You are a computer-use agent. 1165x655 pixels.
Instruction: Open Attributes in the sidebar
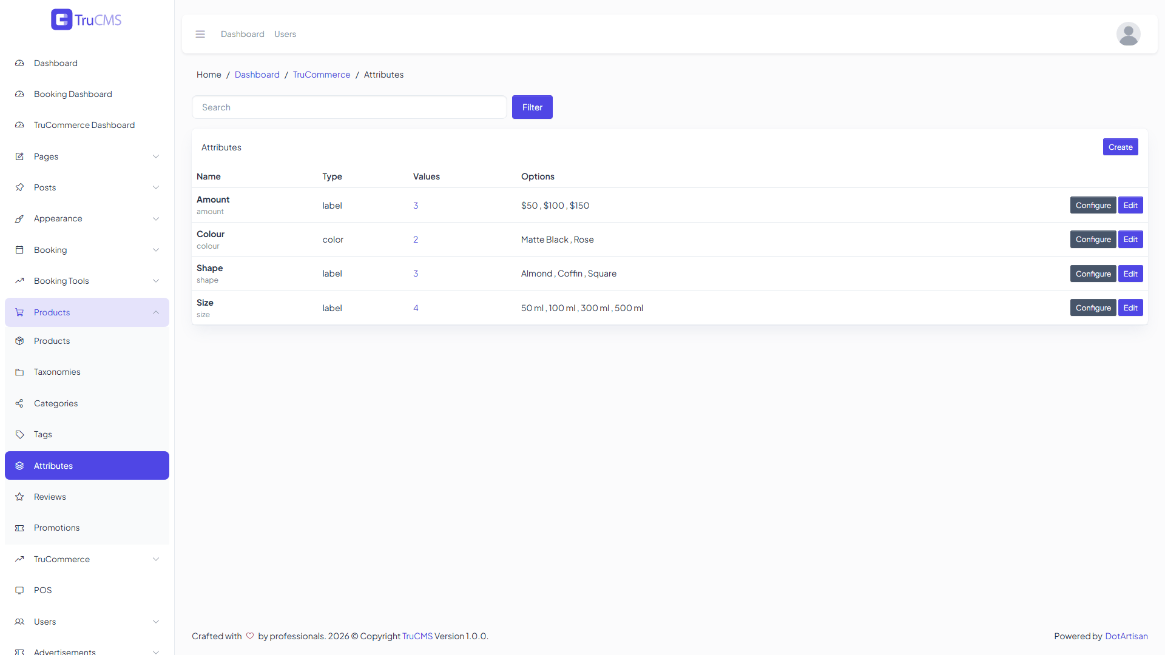pyautogui.click(x=87, y=466)
